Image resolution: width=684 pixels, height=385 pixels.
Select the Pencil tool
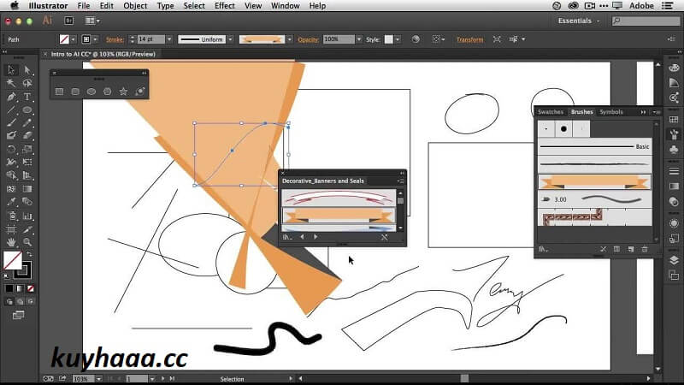pos(27,122)
